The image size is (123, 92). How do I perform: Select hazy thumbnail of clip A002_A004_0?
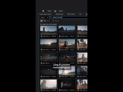(48, 84)
